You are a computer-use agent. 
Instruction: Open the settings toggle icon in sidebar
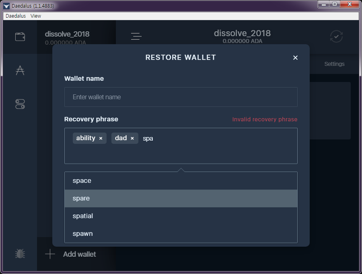point(20,104)
